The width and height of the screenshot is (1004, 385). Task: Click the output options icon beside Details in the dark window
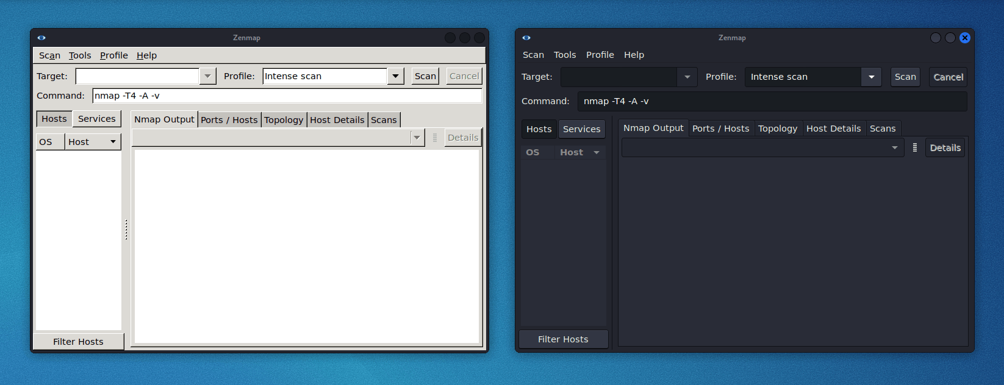[x=915, y=147]
